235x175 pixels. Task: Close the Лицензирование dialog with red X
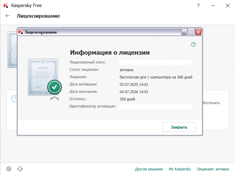[198, 32]
